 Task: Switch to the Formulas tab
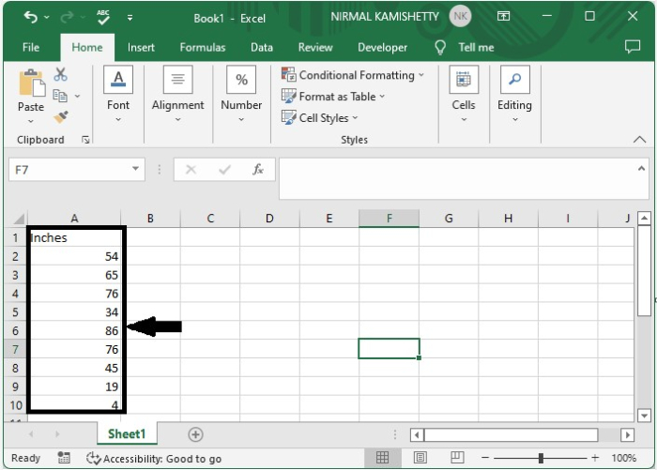(x=203, y=47)
